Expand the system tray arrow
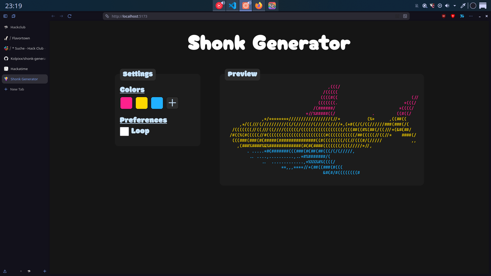Viewport: 491px width, 276px height. coord(455,6)
